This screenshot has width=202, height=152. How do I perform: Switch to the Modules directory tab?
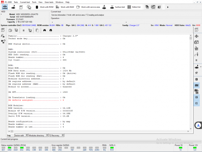tap(36, 136)
